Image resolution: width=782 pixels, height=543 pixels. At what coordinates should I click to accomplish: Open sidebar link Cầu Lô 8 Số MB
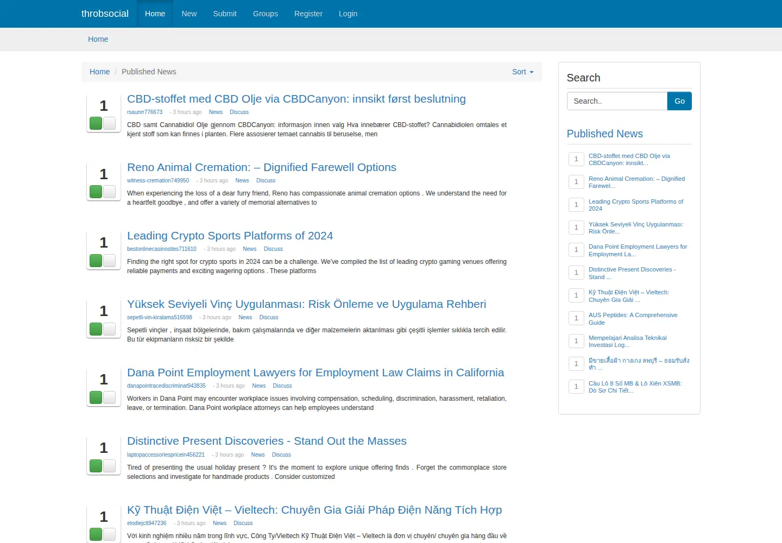(635, 387)
